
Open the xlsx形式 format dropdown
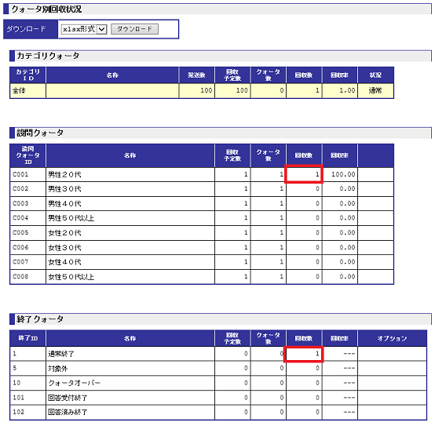(84, 29)
